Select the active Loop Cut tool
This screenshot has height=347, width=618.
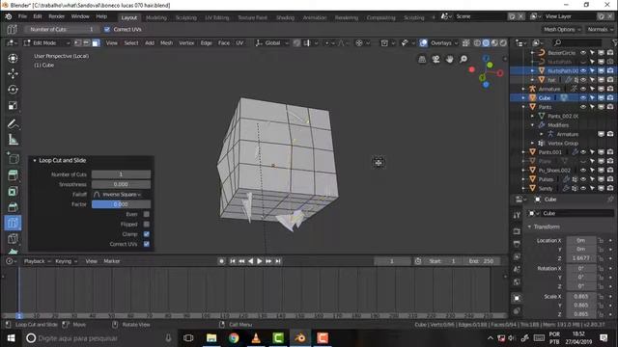click(13, 223)
